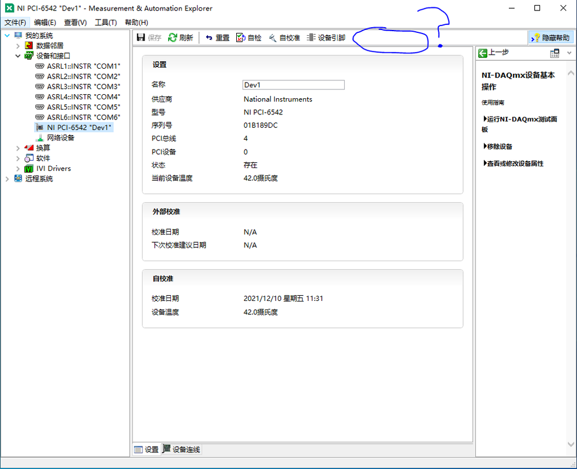Click the serial port icon for ASRL1::INSTR COM1

40,66
